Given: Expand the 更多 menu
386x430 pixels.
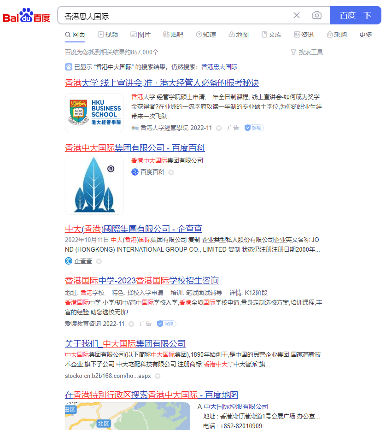Looking at the screenshot, I should pyautogui.click(x=366, y=35).
